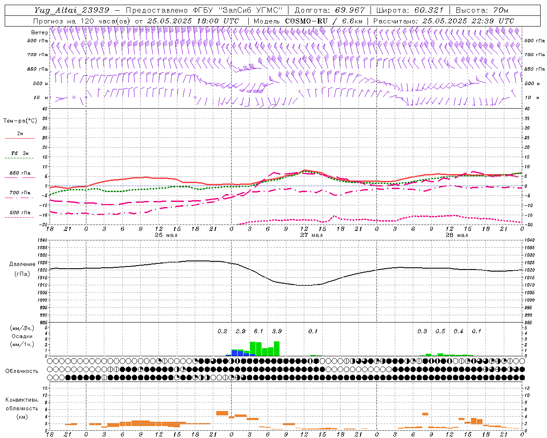Select the Высота: 70м header field
Image resolution: width=547 pixels, height=438 pixels.
pos(482,10)
